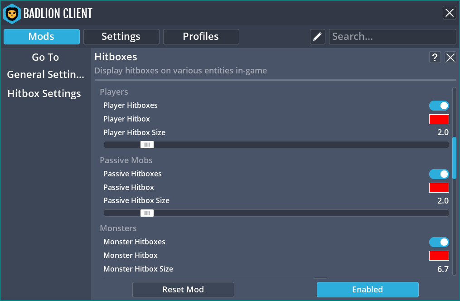Click the Player Hitbox Size slider handle
The width and height of the screenshot is (460, 301).
147,145
